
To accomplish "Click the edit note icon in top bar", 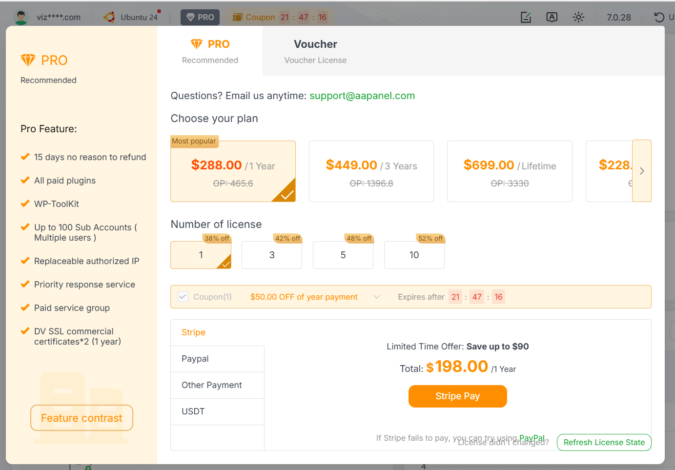I will click(526, 17).
